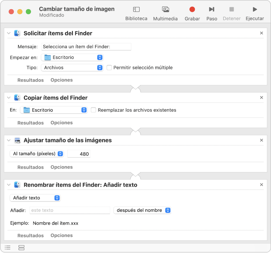Viewport: 271px width, 253px height.
Task: Toggle Reemplazar los archivos existentes checkbox
Action: 93,110
